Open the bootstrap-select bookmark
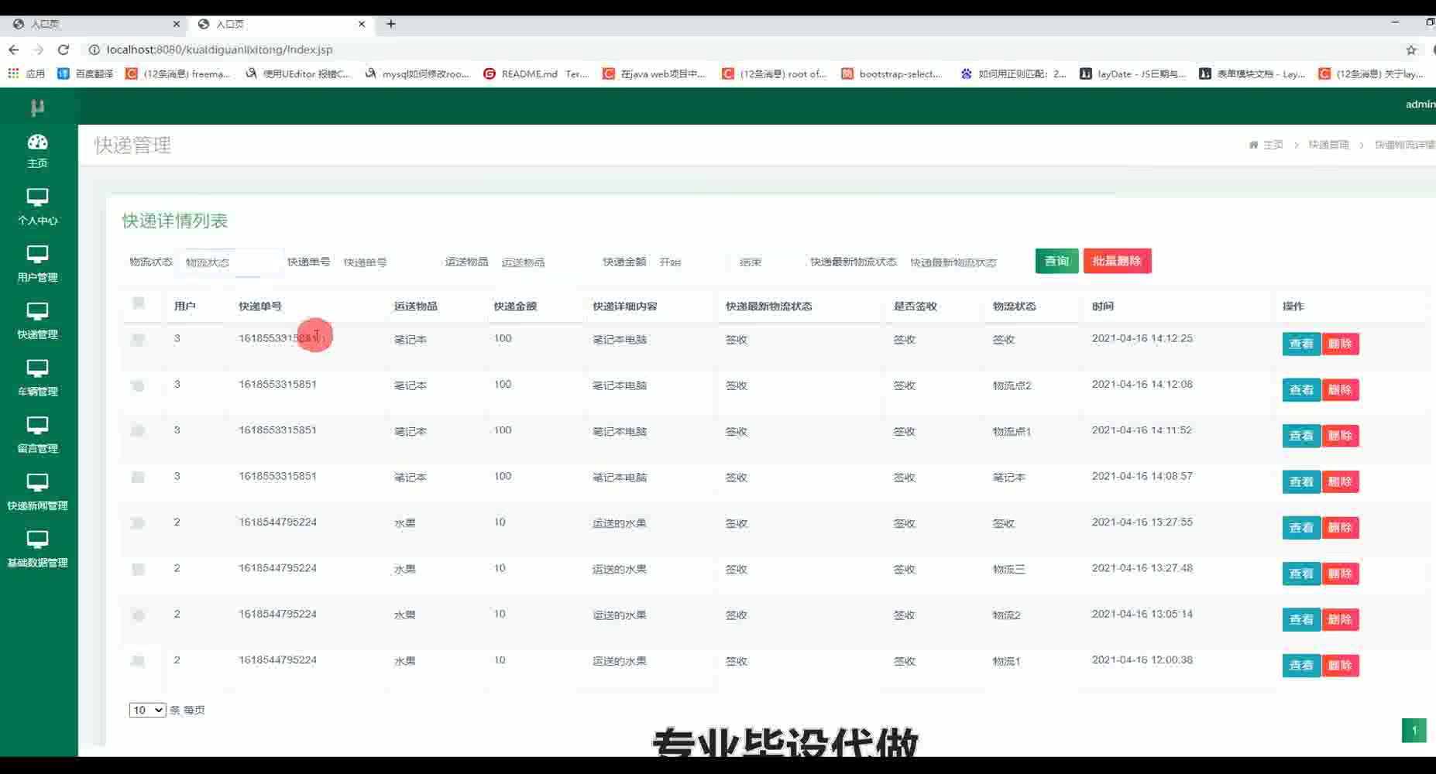 coord(891,74)
